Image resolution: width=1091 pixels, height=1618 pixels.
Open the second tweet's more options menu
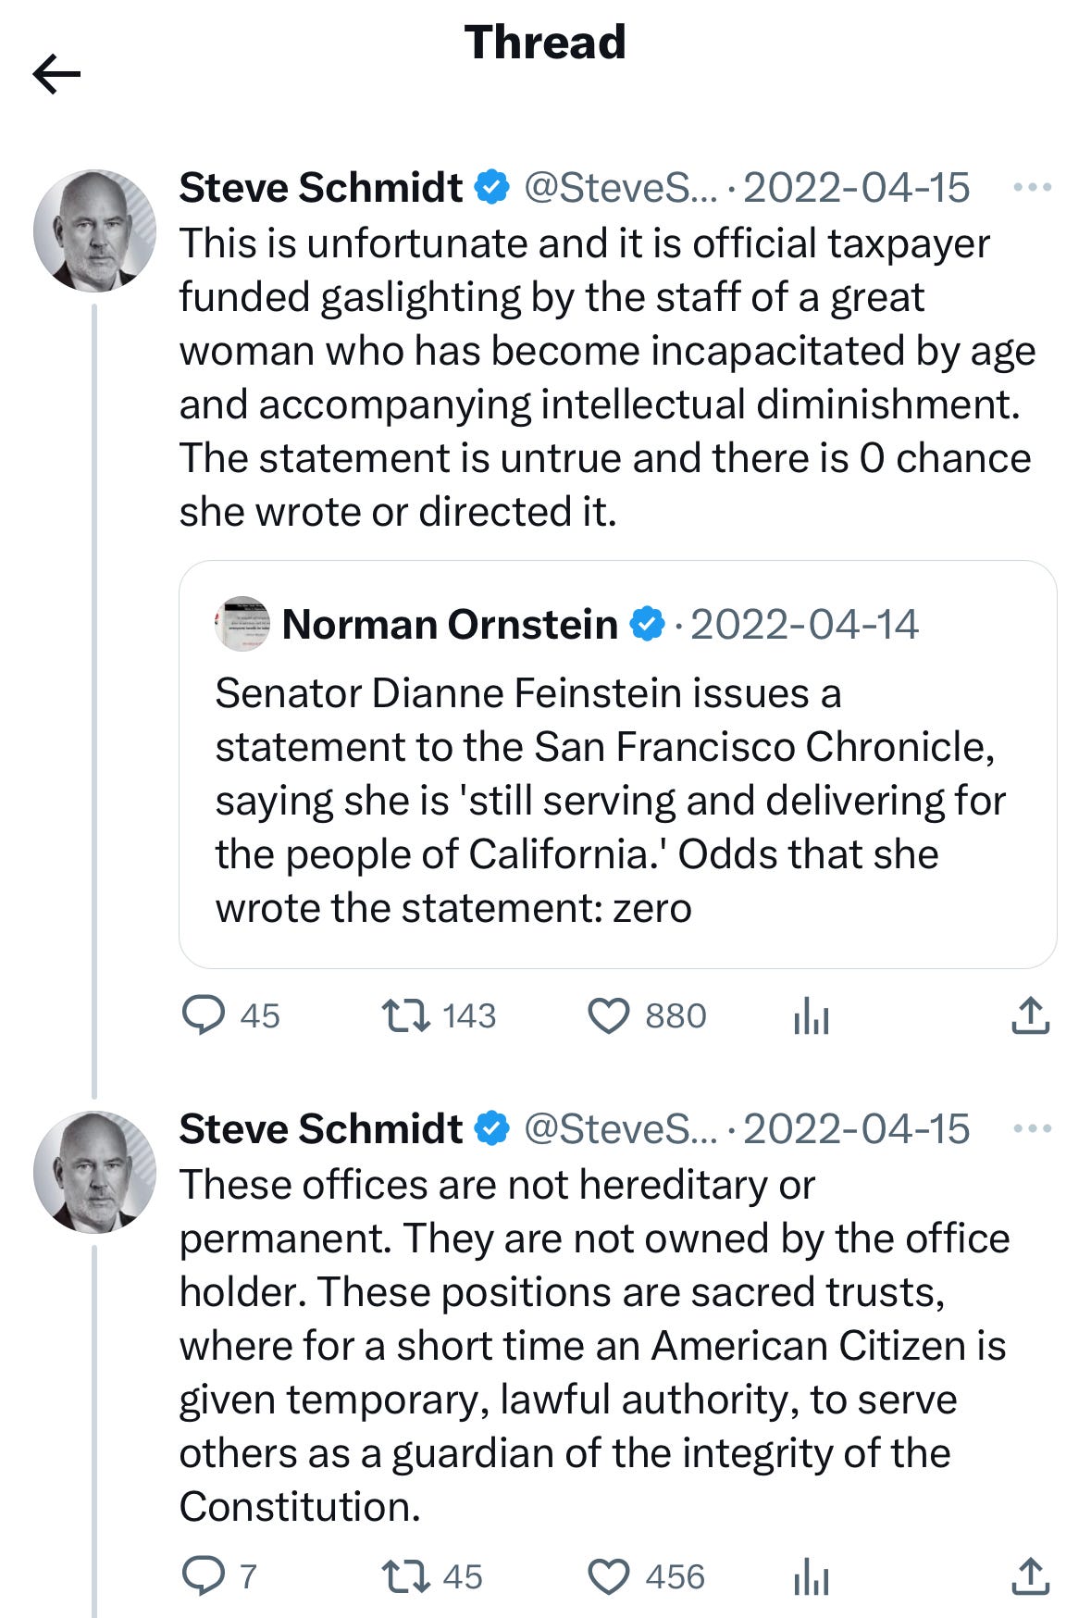click(x=1032, y=1129)
